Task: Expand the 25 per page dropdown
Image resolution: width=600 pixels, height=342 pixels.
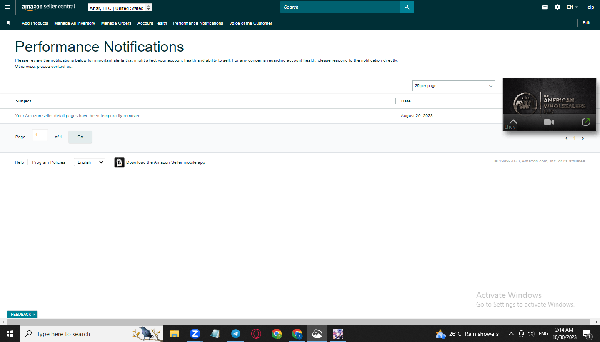Action: [x=454, y=86]
